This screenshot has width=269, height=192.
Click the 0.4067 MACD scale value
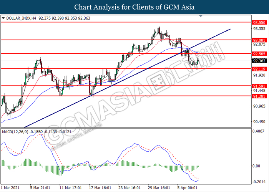[x=258, y=131]
